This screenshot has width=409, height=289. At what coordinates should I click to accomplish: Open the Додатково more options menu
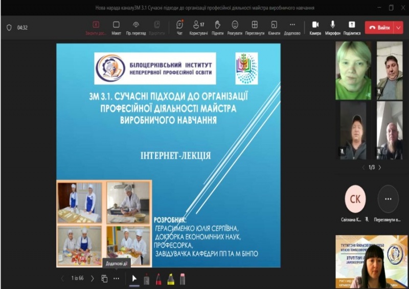292,27
